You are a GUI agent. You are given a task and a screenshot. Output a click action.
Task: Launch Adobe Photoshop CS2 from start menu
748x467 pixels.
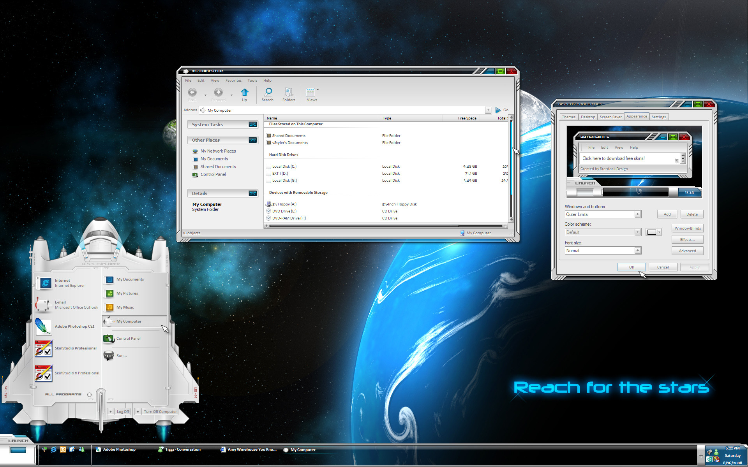[x=66, y=327]
